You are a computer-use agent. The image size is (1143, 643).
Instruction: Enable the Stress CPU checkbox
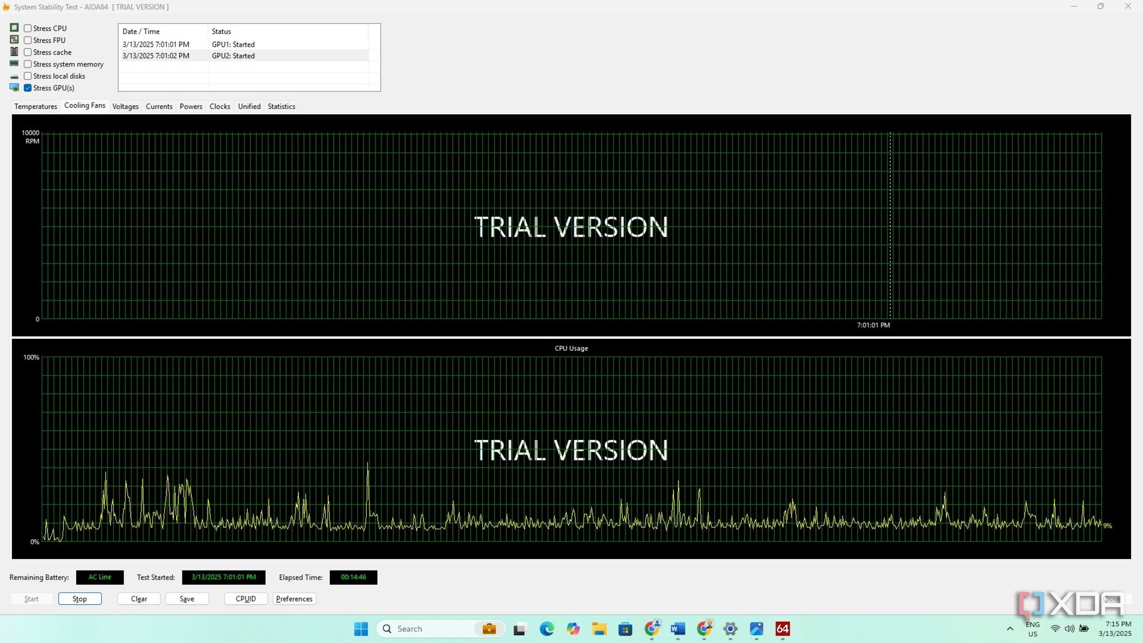[x=28, y=28]
